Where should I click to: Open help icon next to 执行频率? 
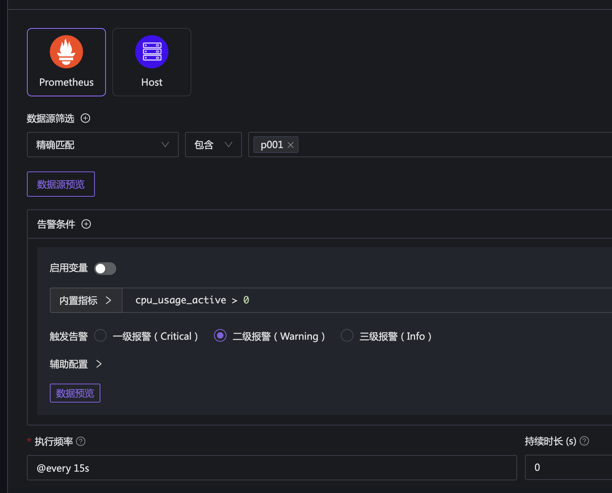tap(81, 441)
